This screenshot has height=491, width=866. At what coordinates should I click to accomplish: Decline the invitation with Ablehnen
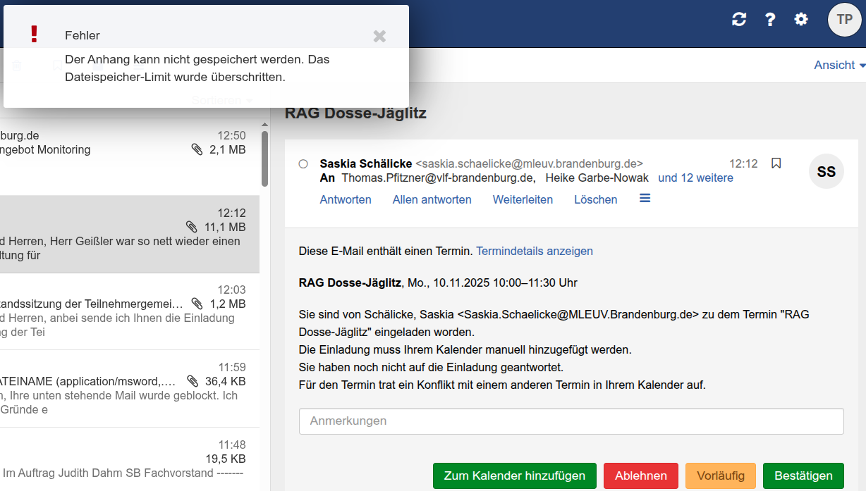640,476
